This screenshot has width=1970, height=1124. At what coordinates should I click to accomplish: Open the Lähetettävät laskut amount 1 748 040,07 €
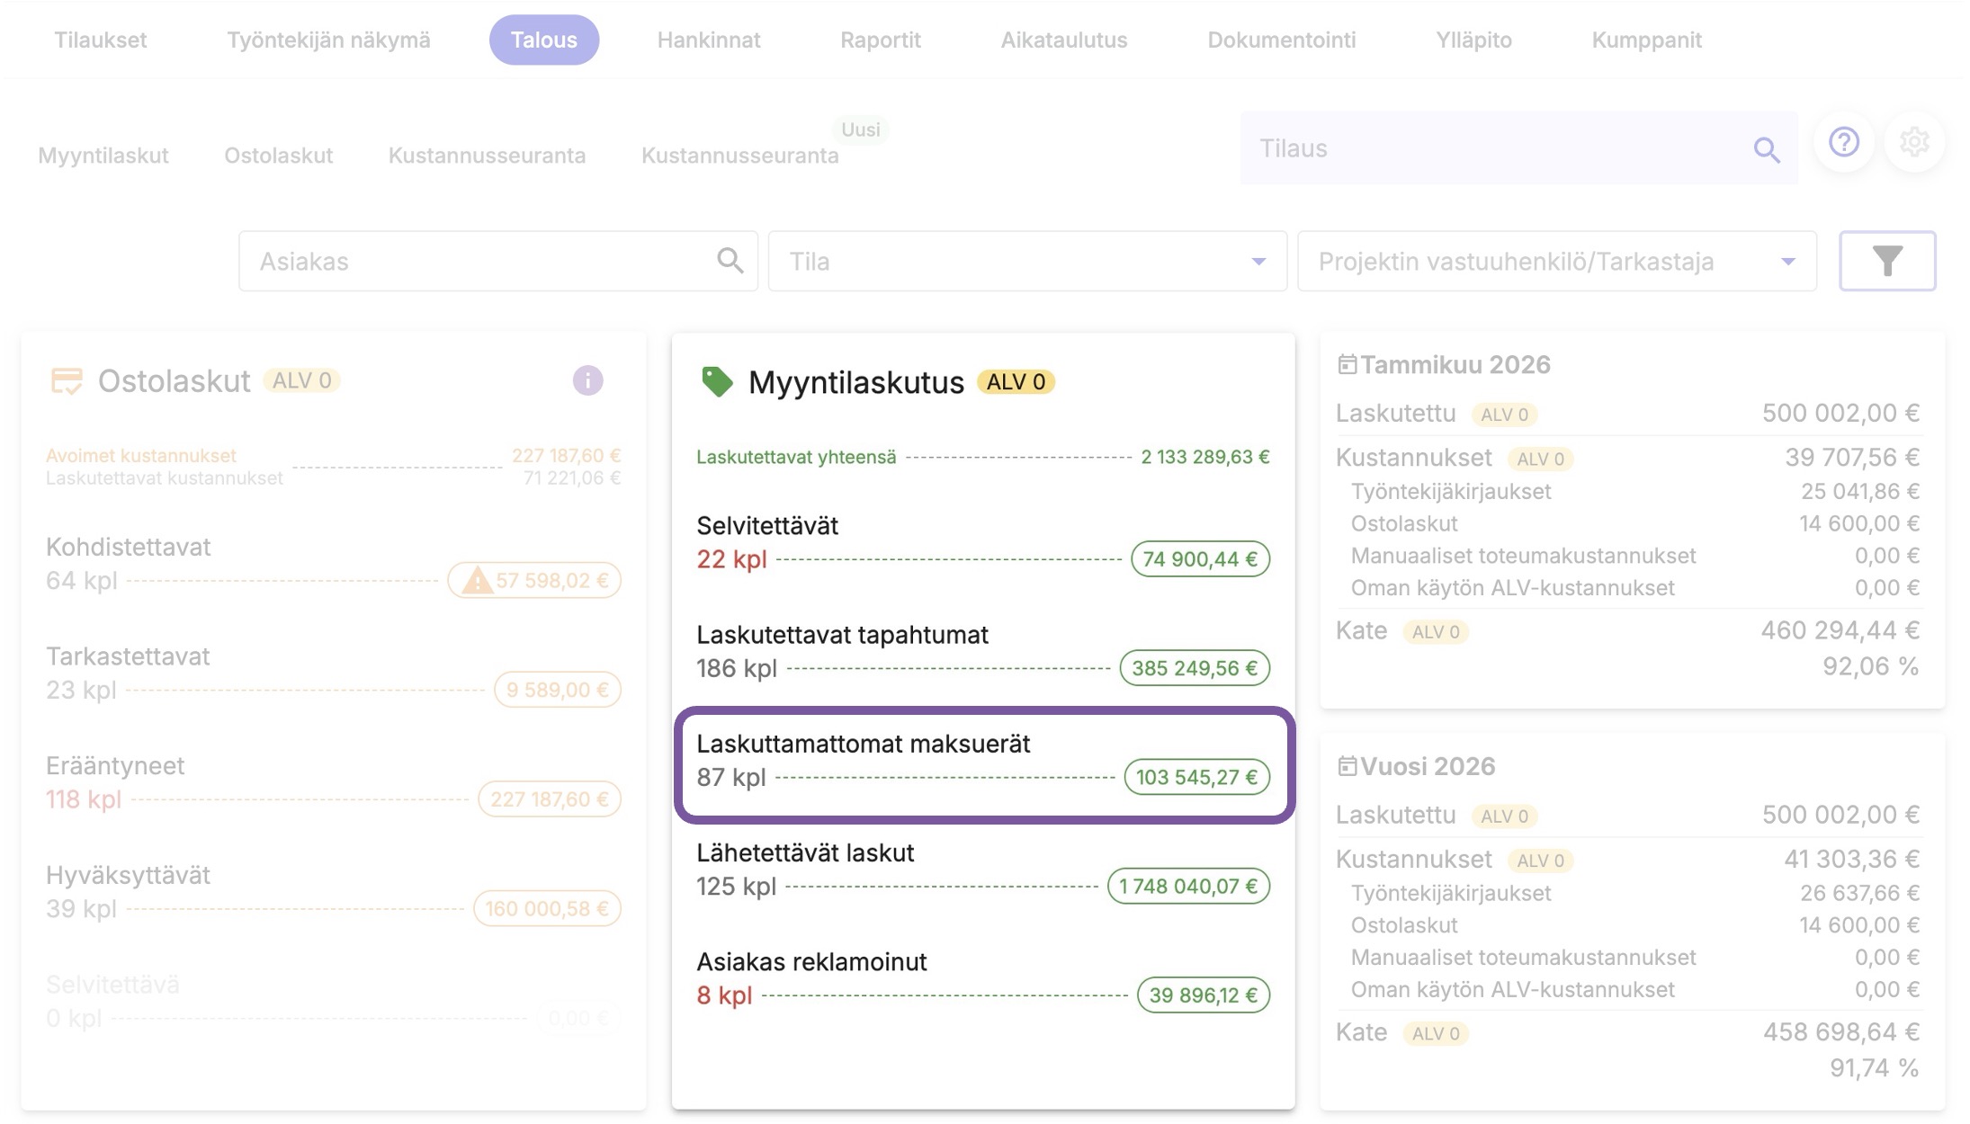pyautogui.click(x=1187, y=886)
